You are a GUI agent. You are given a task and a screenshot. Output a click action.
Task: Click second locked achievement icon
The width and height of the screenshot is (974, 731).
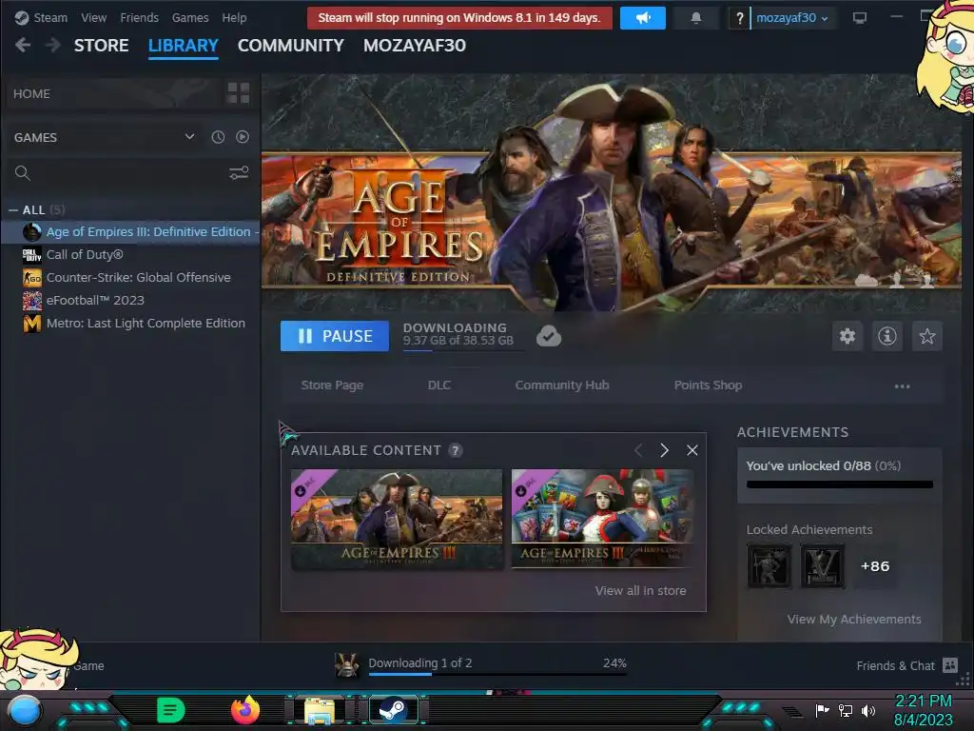pyautogui.click(x=823, y=565)
